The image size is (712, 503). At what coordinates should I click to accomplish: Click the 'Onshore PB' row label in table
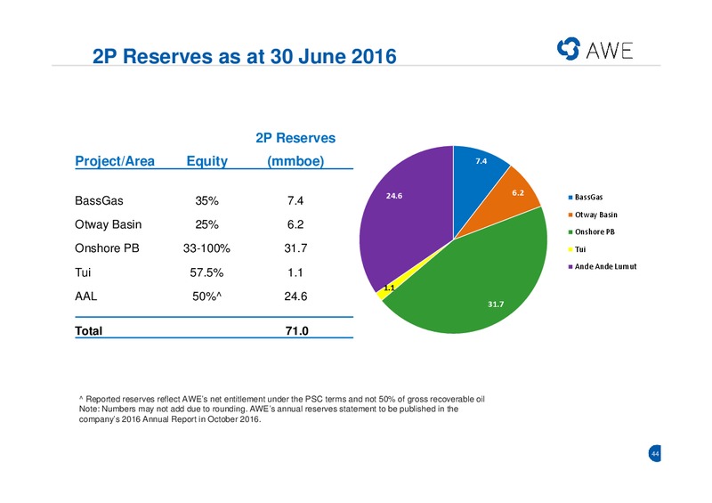pos(107,248)
